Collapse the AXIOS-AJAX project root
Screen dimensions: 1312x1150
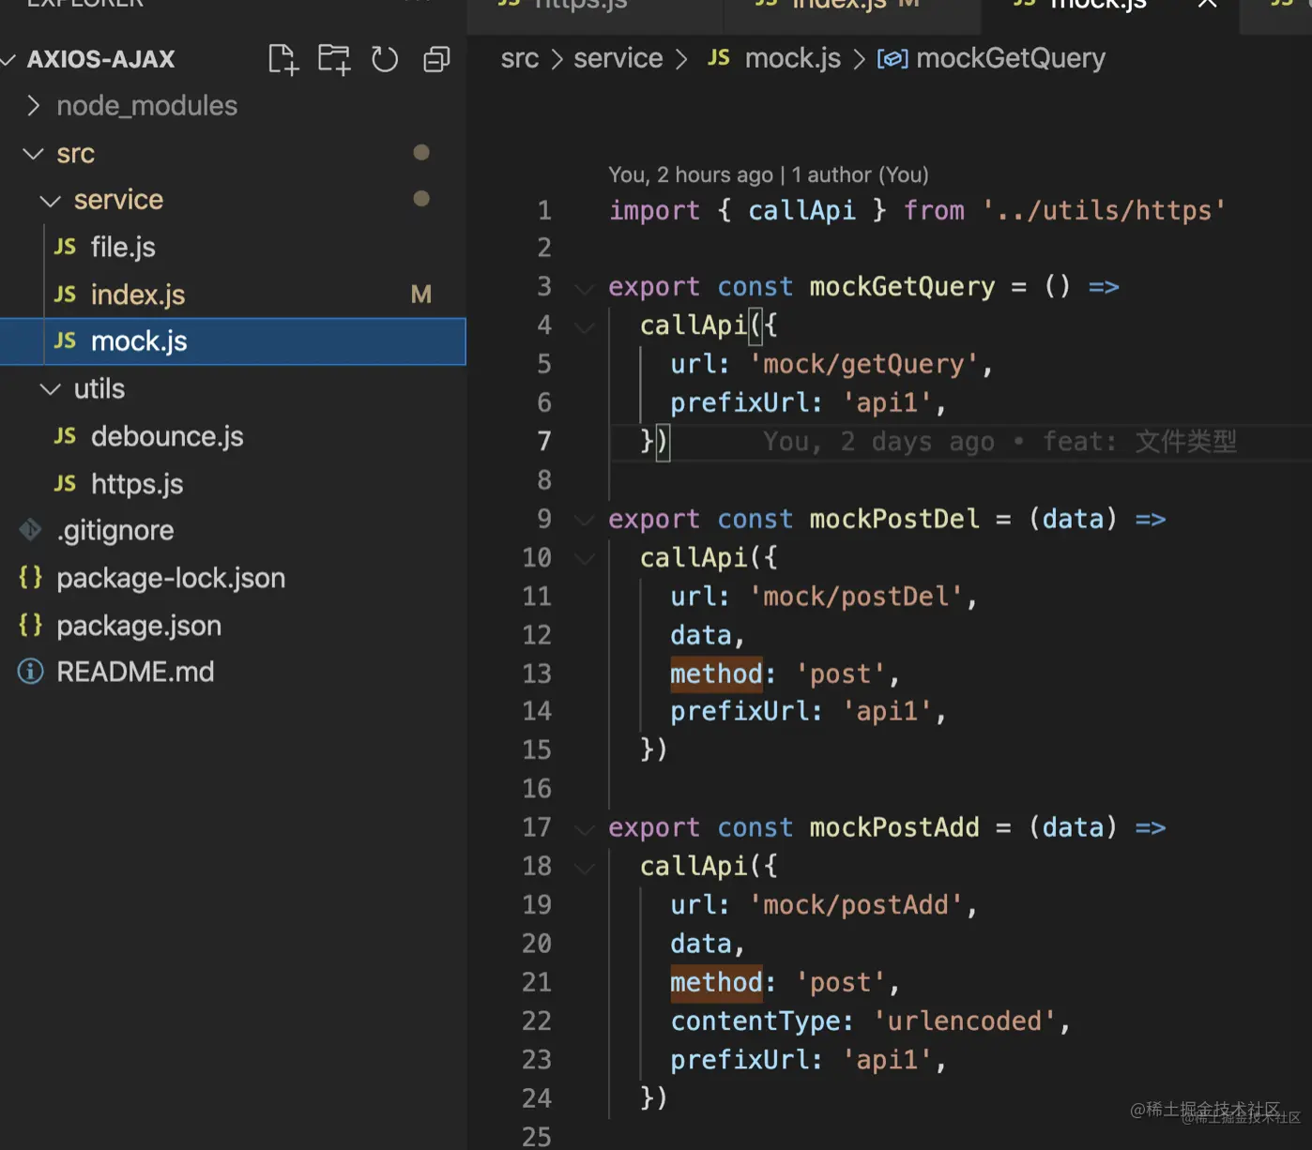(9, 60)
